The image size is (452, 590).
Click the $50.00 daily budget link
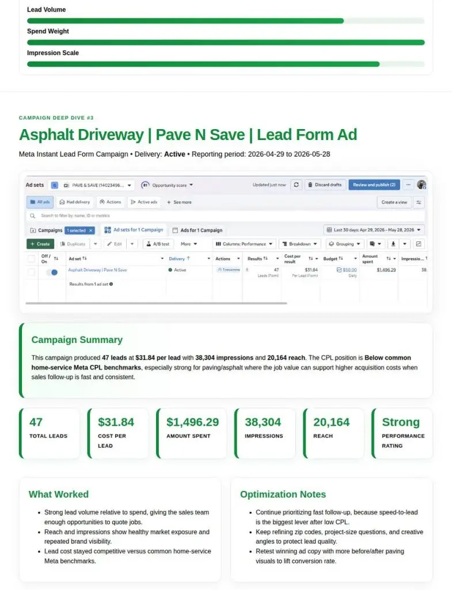350,270
